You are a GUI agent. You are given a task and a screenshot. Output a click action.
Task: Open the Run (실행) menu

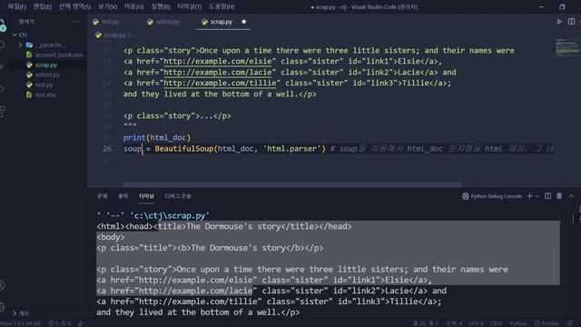pyautogui.click(x=161, y=6)
